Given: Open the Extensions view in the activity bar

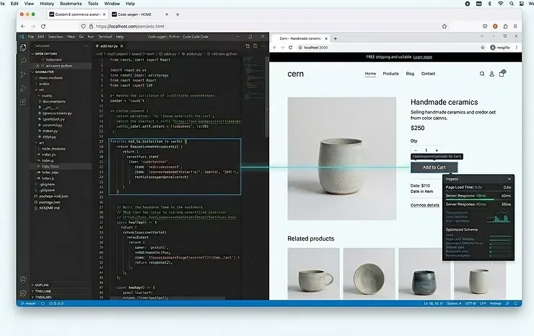Looking at the screenshot, I should (23, 102).
